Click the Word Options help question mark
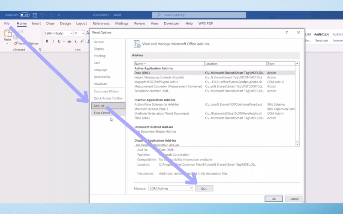Image resolution: width=343 pixels, height=214 pixels. [x=286, y=33]
